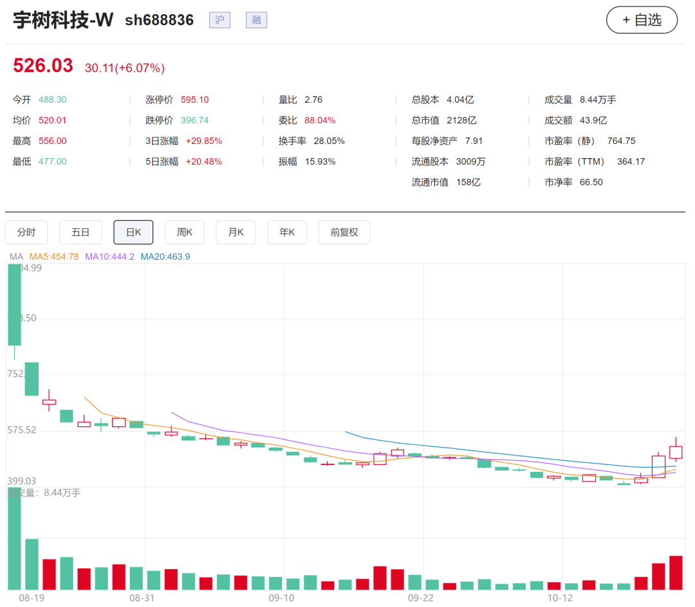
Task: Show the 月K monthly chart
Action: coord(236,232)
